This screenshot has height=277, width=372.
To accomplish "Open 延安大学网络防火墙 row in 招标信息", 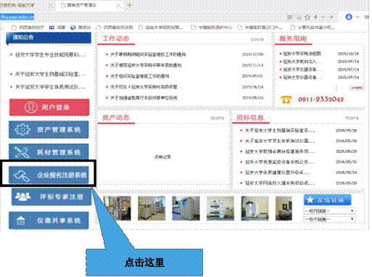I will 280,183.
